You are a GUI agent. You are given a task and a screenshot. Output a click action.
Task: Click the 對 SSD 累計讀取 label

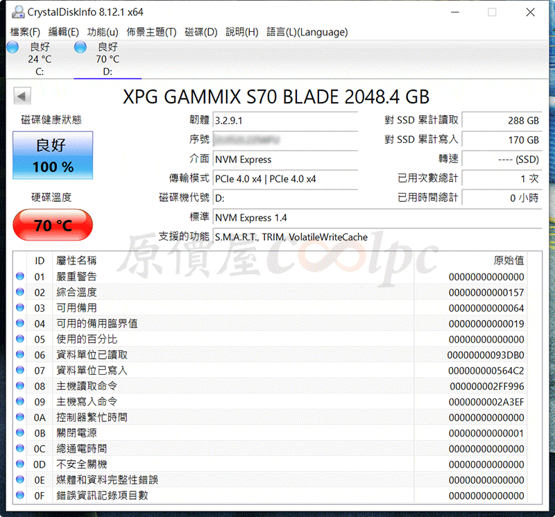point(421,120)
